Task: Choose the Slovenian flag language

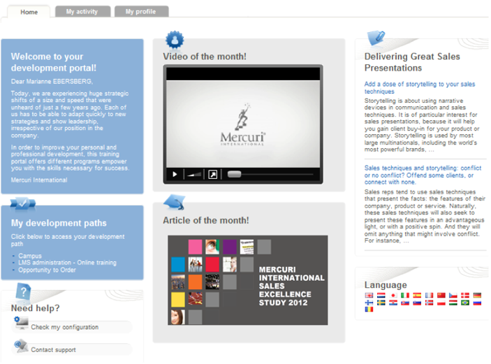Action: tap(417, 303)
